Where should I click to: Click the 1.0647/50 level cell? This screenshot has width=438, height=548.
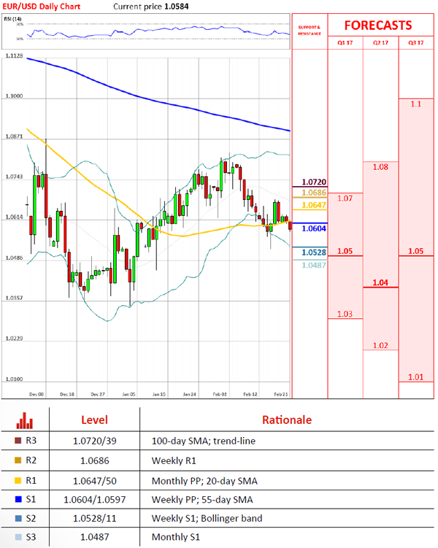point(94,482)
